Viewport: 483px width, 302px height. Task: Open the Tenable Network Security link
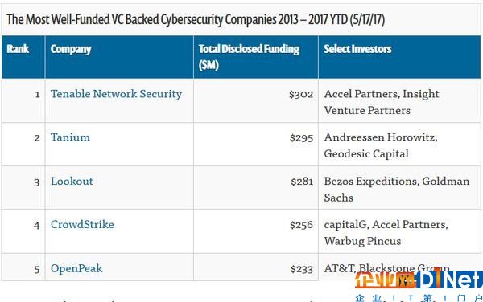coord(116,94)
